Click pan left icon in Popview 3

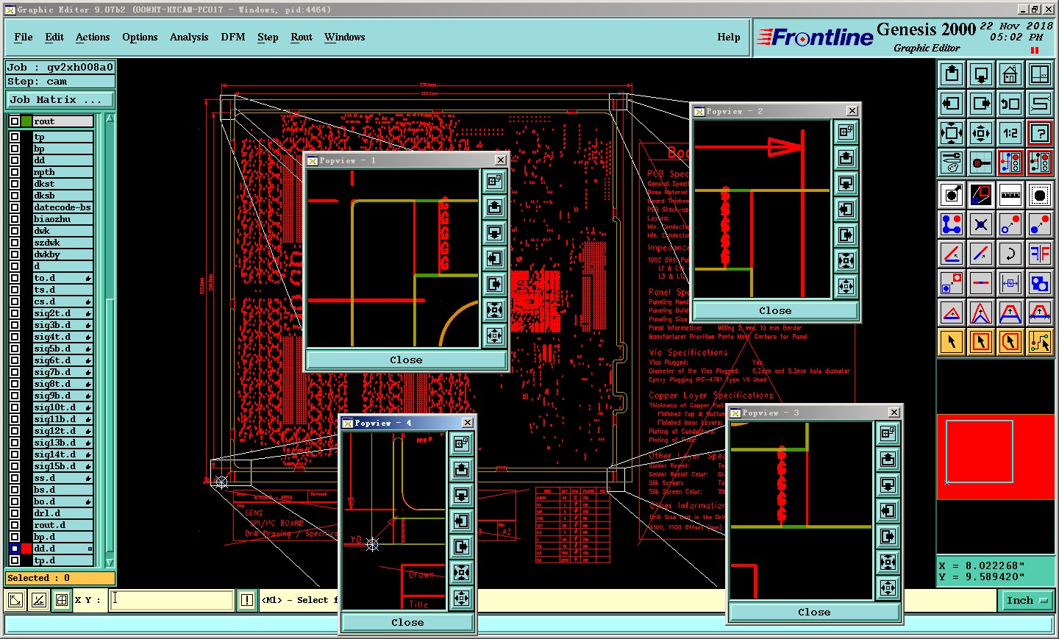click(888, 511)
